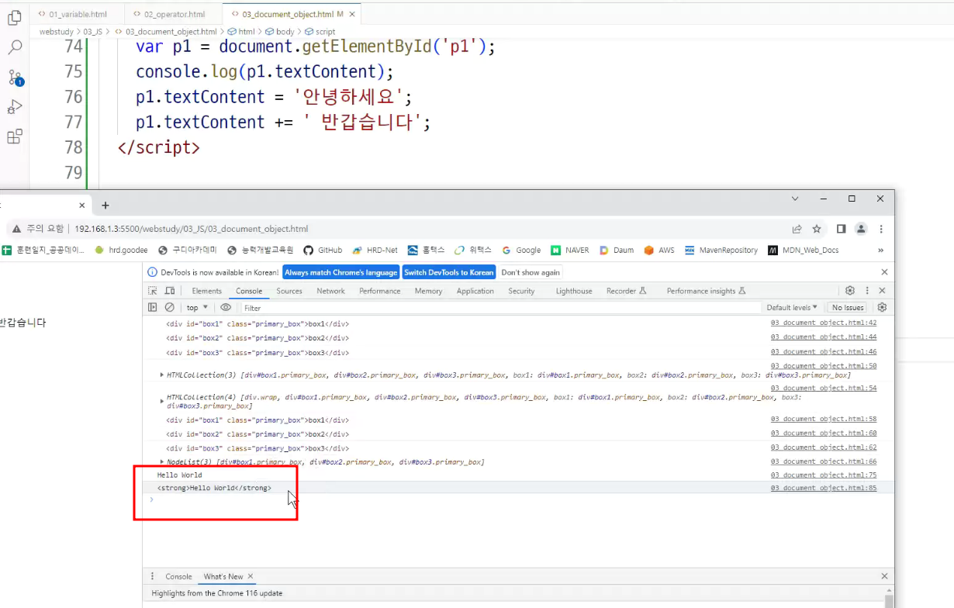
Task: Switch to the Performance panel
Action: tap(380, 291)
